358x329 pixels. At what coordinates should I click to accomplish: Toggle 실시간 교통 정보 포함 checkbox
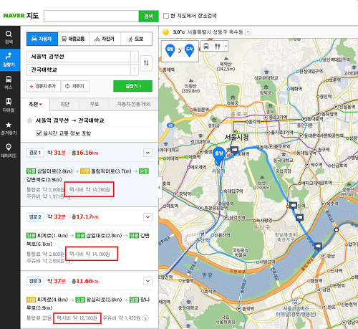pyautogui.click(x=39, y=133)
